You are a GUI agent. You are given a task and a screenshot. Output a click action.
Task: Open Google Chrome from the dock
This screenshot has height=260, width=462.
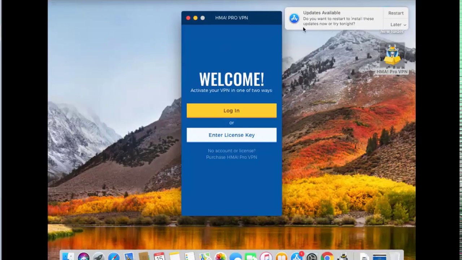(327, 256)
